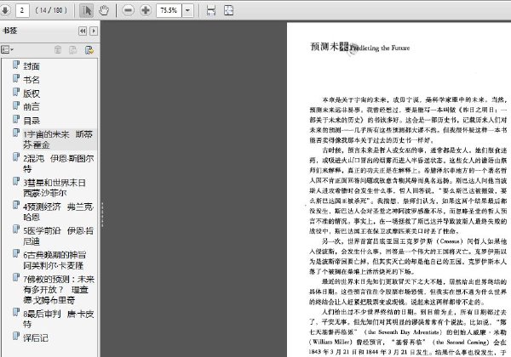Choose the Select tool cursor icon

(x=86, y=10)
